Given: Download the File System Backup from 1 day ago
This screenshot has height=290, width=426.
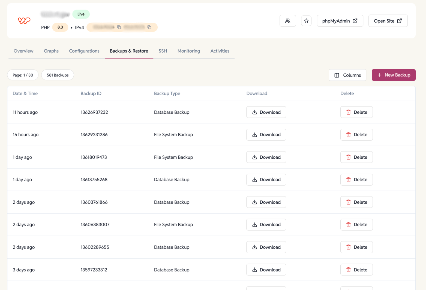Looking at the screenshot, I should pos(266,157).
